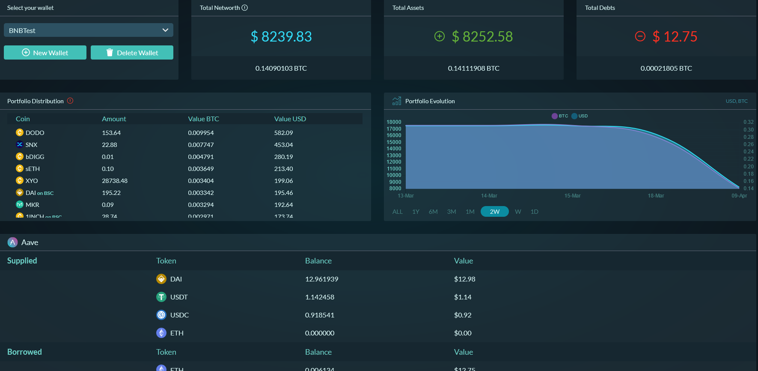
Task: Click the USD, BTC currency link
Action: 737,101
